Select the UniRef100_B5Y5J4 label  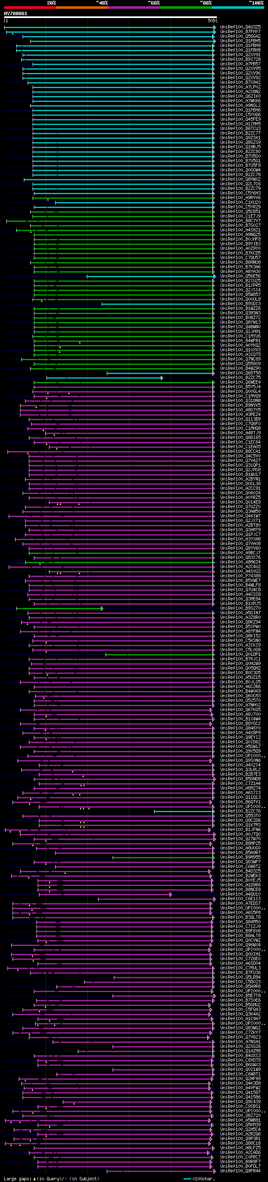pyautogui.click(x=240, y=387)
